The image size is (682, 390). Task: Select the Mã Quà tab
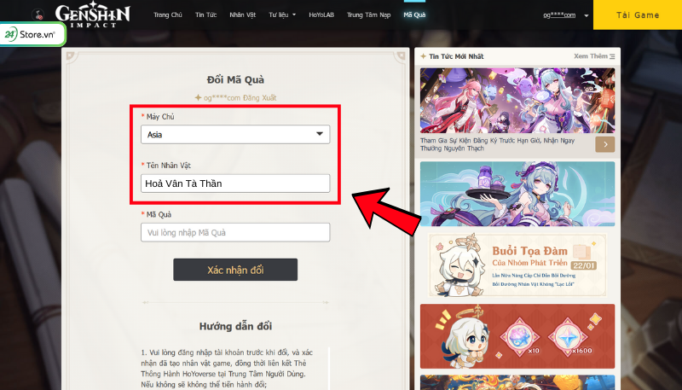(x=414, y=15)
